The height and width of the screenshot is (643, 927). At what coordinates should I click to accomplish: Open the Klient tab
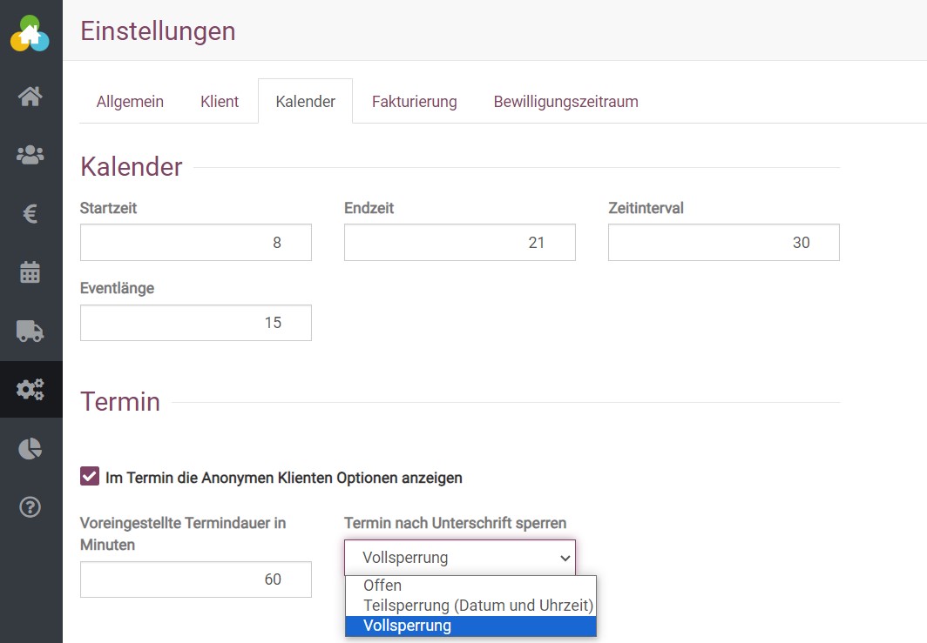tap(220, 102)
